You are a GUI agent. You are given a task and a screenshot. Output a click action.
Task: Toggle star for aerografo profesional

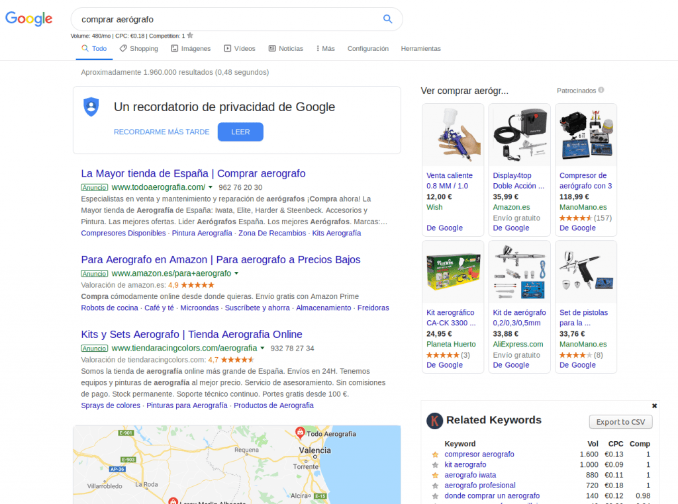click(436, 485)
